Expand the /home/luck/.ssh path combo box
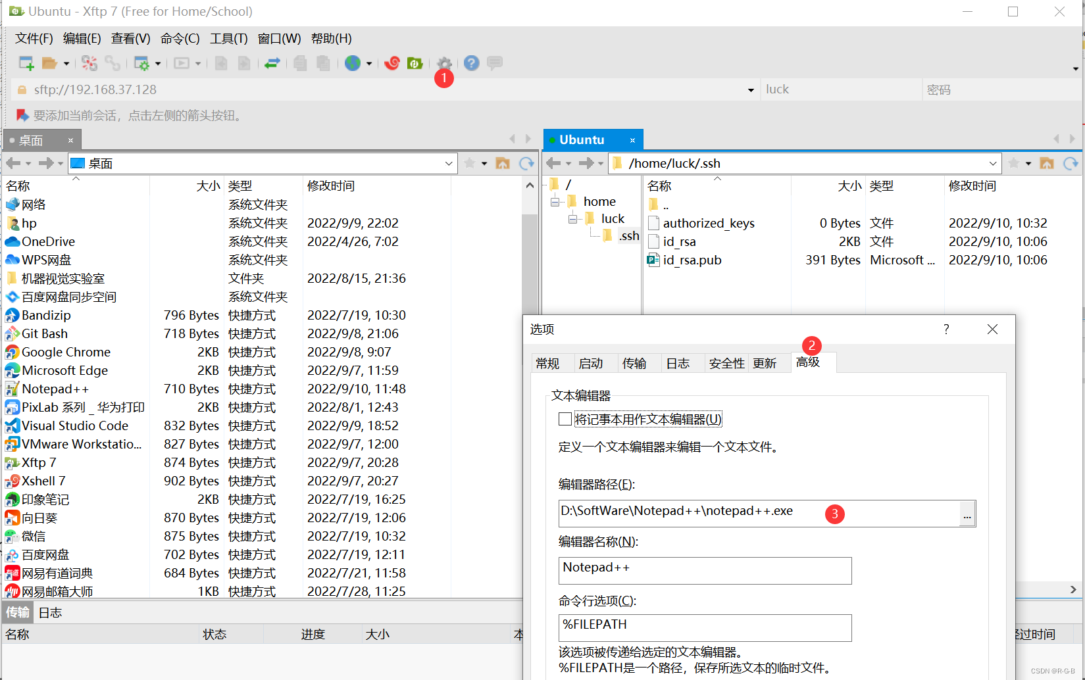Viewport: 1085px width, 680px height. tap(993, 163)
